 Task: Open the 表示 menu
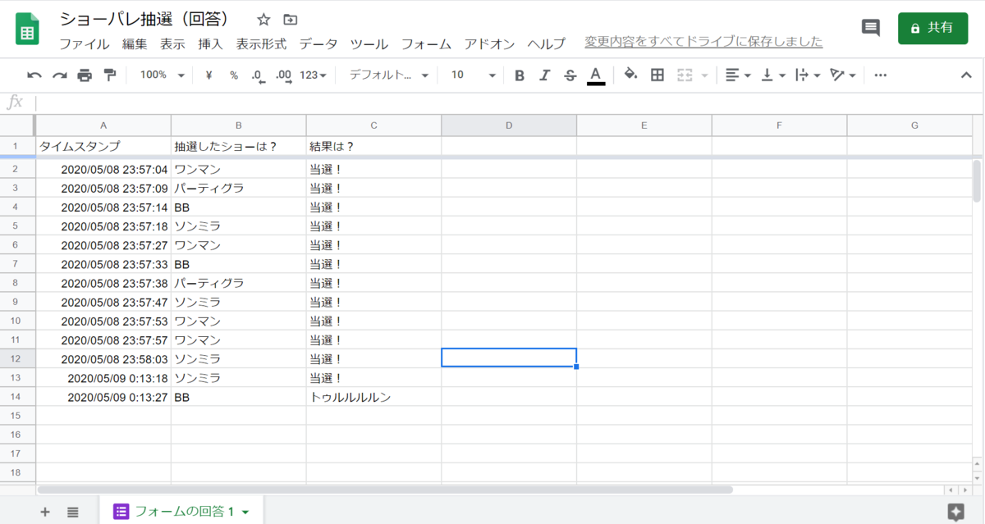[172, 44]
